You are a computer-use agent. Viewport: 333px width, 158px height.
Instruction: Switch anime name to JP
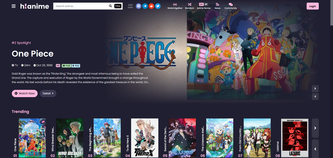pyautogui.click(x=206, y=4)
